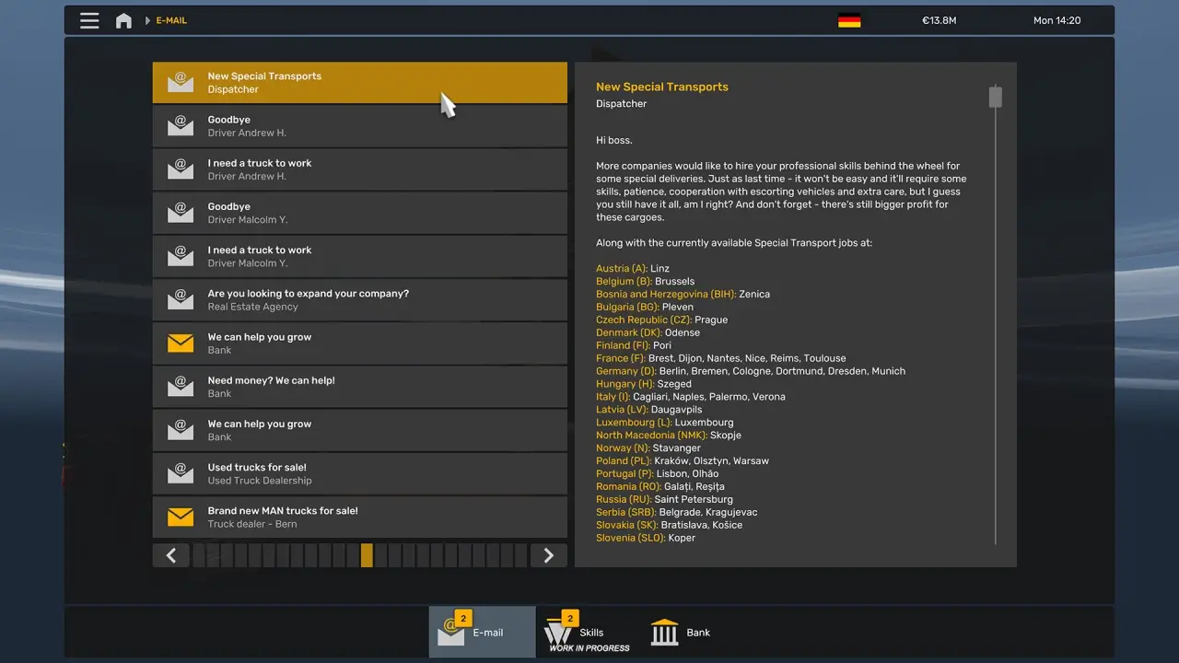Click the Slovenia (SLO): country label

[629, 538]
